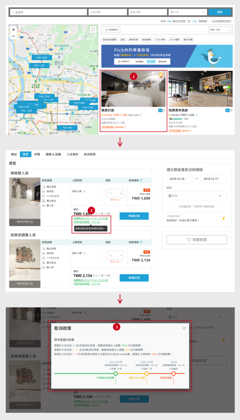
Task: Click the 收藏旅宿 save button
Action: (x=197, y=240)
